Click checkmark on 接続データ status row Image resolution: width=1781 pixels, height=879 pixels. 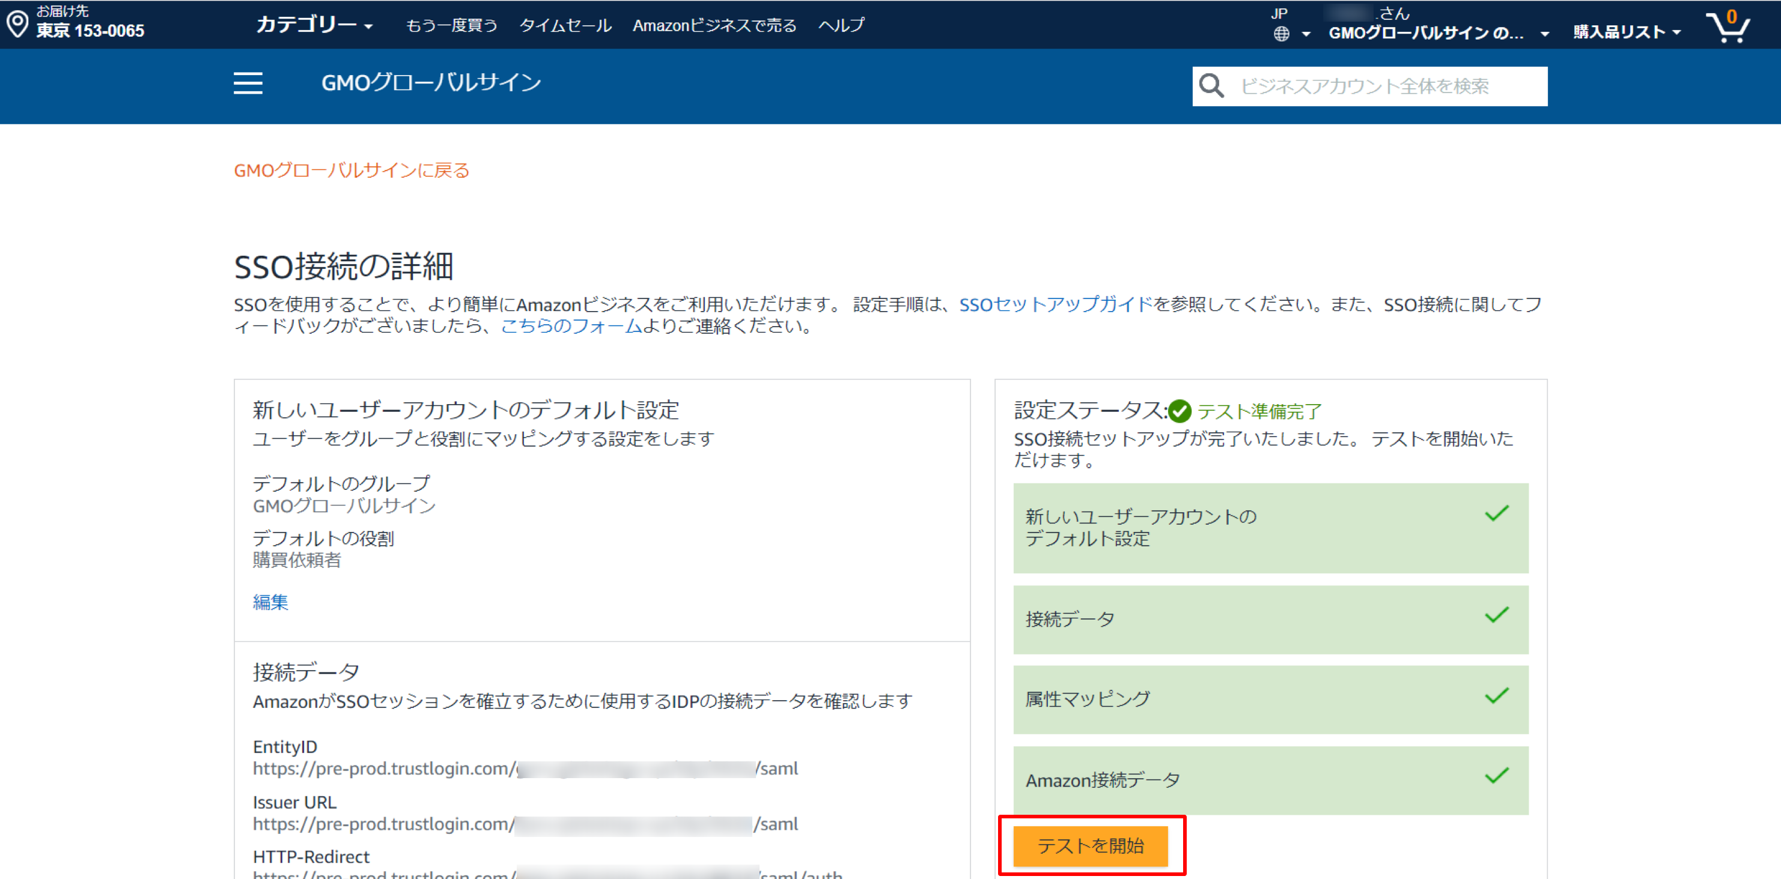pyautogui.click(x=1497, y=615)
